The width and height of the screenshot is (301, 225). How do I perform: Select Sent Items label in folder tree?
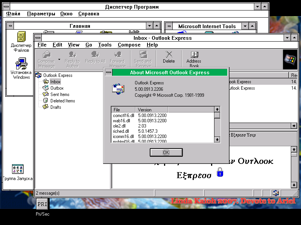click(x=60, y=94)
